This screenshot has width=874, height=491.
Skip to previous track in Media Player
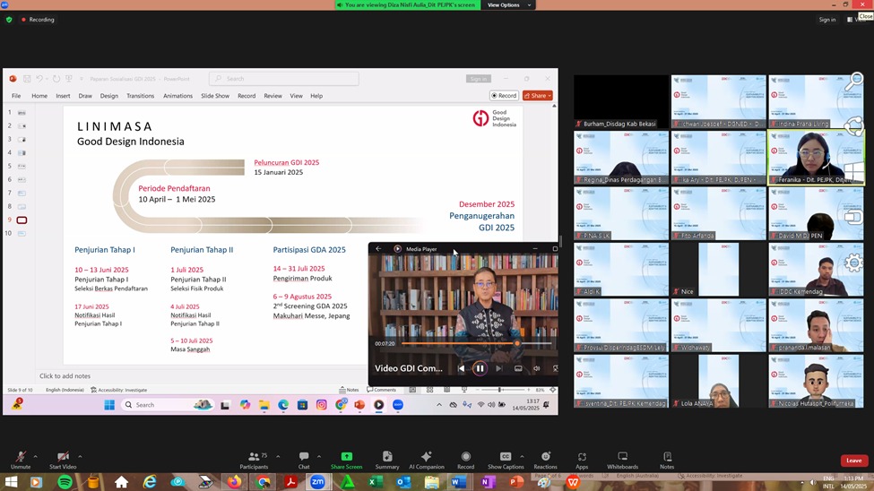click(x=461, y=368)
